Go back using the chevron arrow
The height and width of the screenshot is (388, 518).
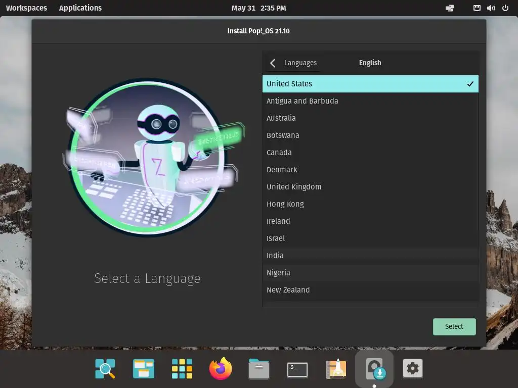click(273, 63)
